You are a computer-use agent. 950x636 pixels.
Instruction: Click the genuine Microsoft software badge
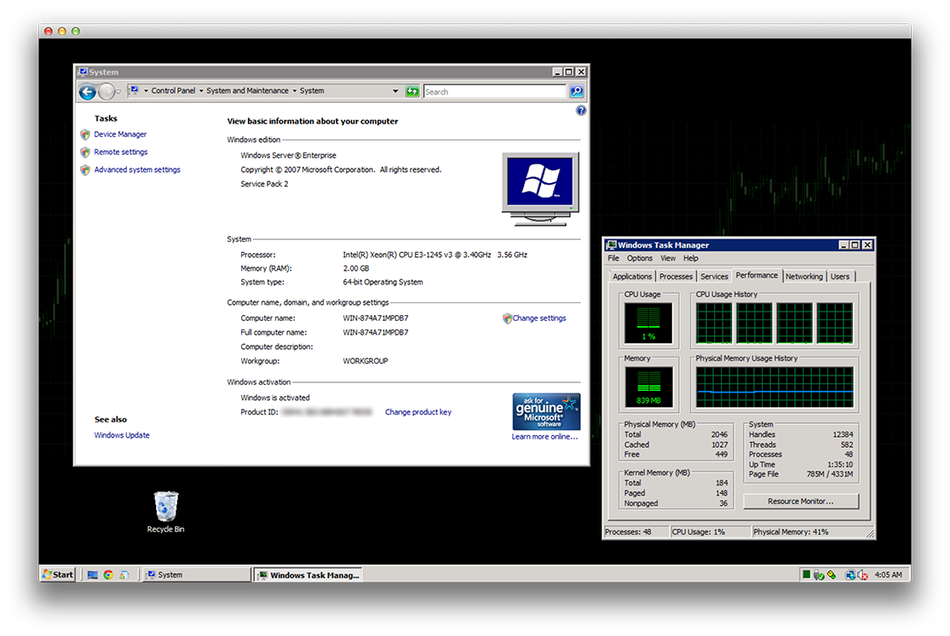coord(546,412)
